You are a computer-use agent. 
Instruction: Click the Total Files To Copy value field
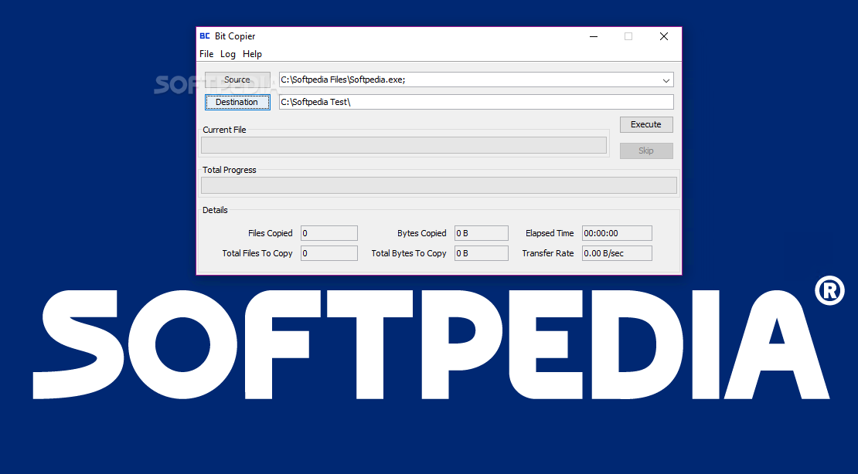(329, 253)
